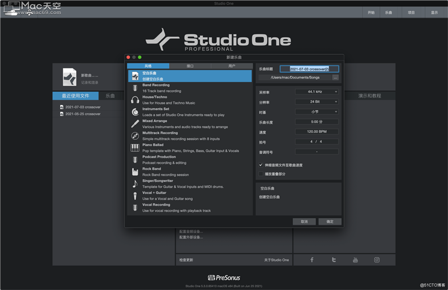The width and height of the screenshot is (448, 290).
Task: Click the song length 5:00 field
Action: coord(316,122)
